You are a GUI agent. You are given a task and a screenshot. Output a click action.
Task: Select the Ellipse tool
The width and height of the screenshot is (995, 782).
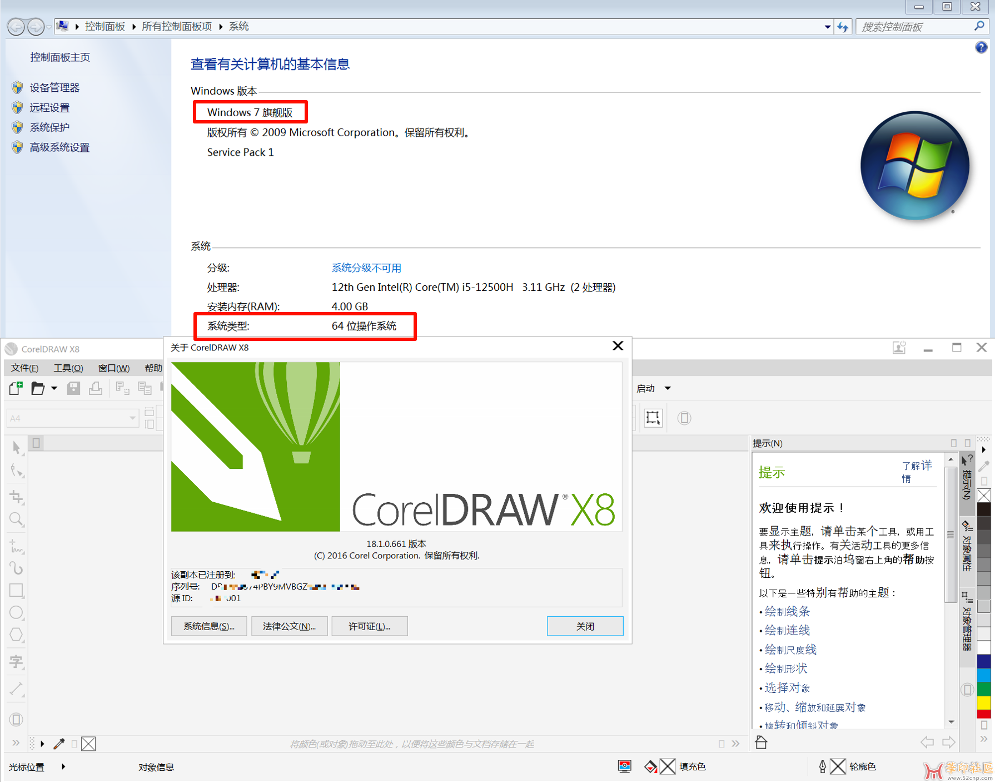point(17,612)
